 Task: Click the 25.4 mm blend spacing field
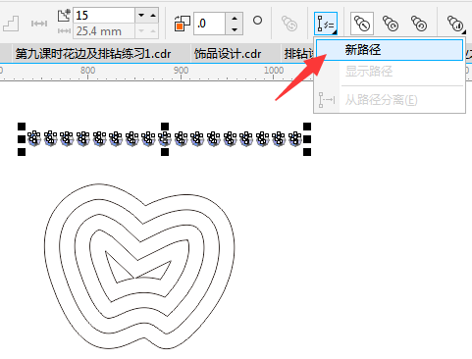click(x=104, y=31)
